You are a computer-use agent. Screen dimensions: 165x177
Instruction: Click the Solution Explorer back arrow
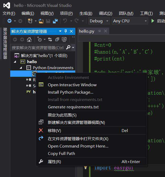[15, 39]
